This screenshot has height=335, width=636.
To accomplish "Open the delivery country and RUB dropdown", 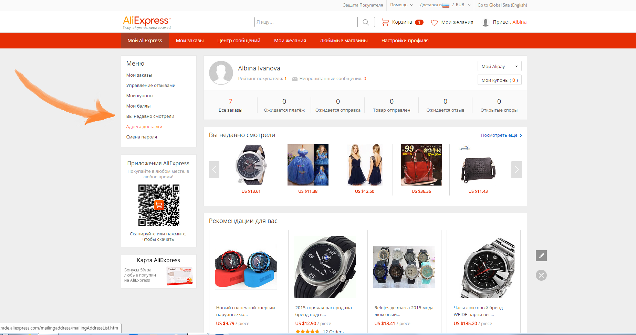I will tap(445, 5).
